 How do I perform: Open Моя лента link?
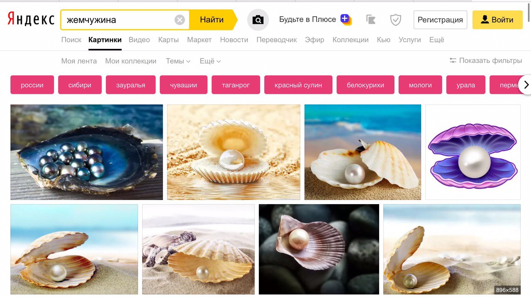pos(79,61)
